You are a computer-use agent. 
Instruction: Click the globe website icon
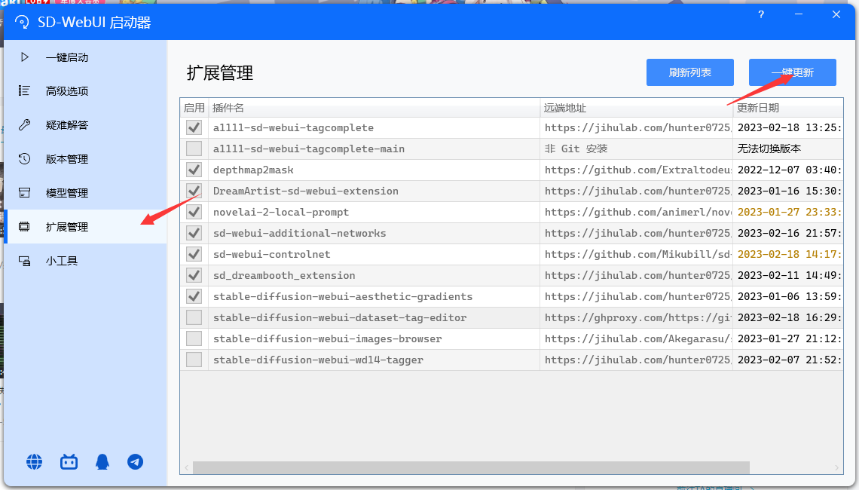pos(35,462)
